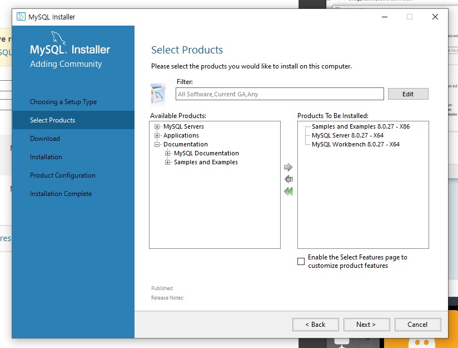Screen dimensions: 458x348
Task: Select MySQL Documentation tree item
Action: pyautogui.click(x=206, y=153)
